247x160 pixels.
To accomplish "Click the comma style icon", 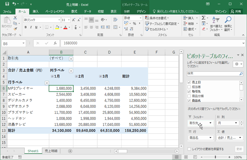I will click(139, 23).
